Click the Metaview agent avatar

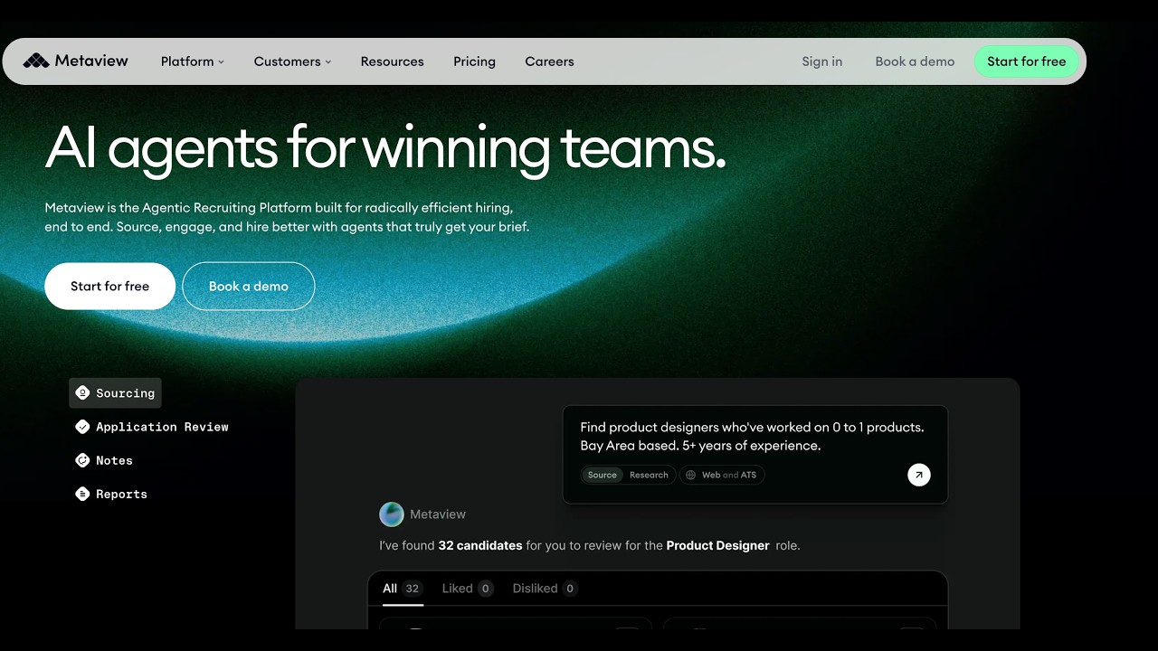[x=392, y=514]
